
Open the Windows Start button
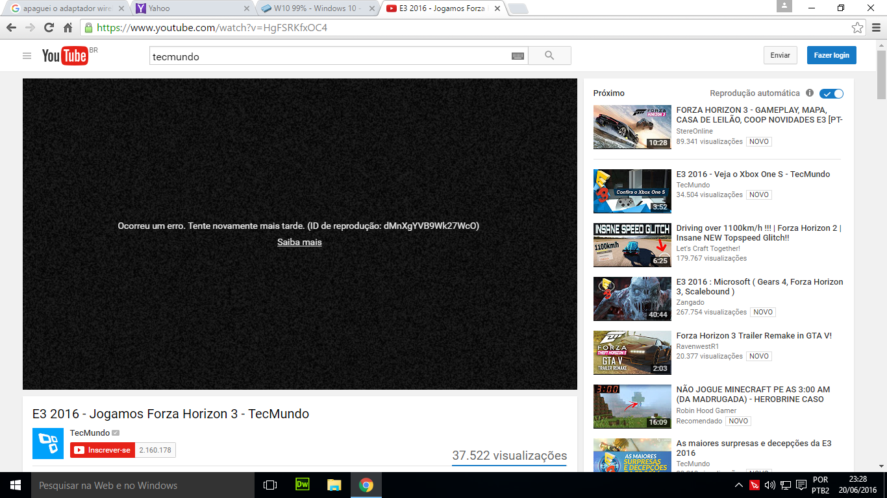15,485
